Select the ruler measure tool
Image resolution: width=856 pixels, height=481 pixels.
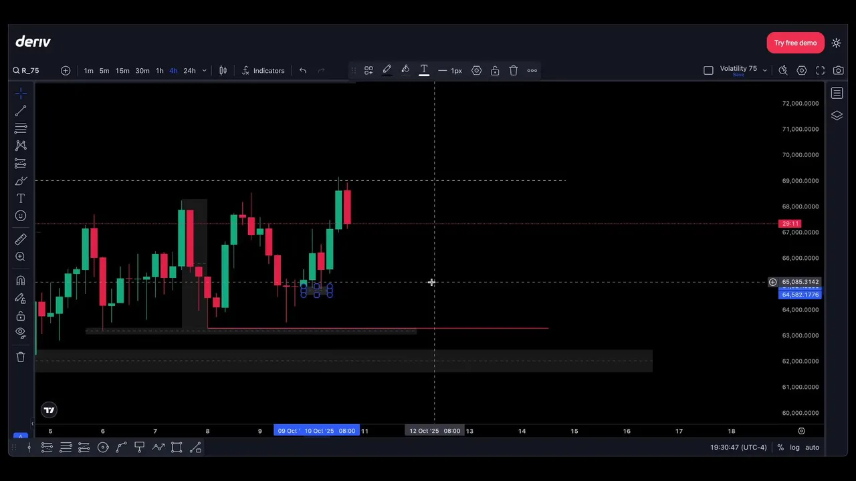[21, 239]
